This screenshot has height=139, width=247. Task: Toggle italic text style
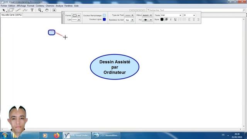[171, 20]
